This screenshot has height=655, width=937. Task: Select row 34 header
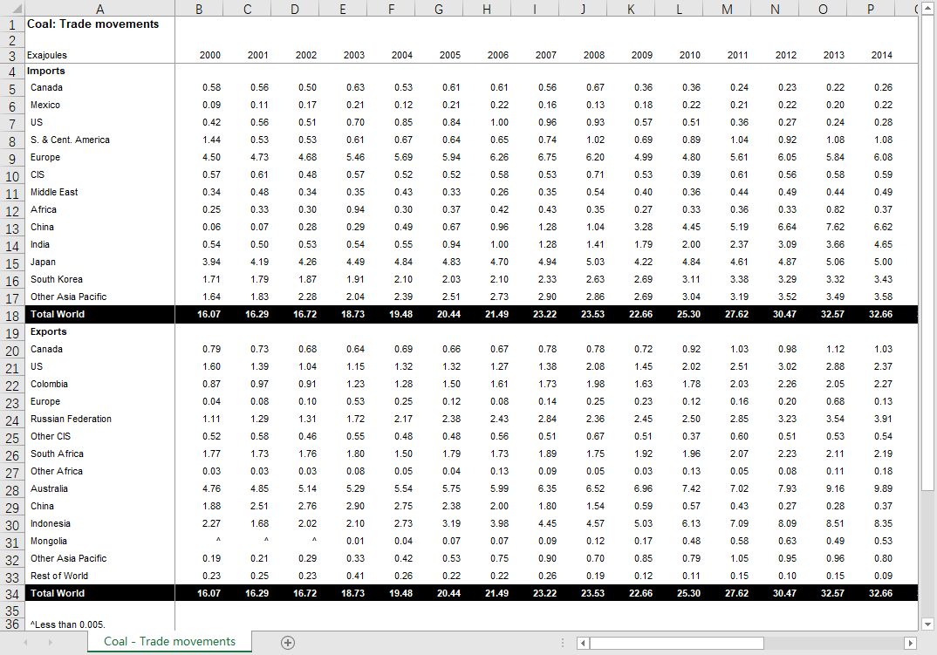[12, 594]
